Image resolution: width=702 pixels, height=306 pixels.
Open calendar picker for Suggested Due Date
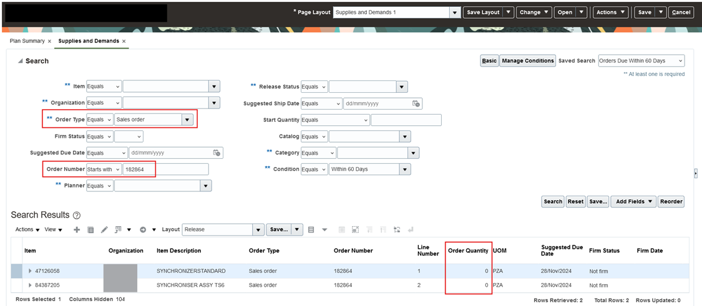pyautogui.click(x=217, y=153)
